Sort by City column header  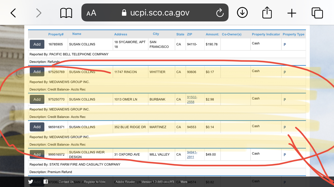pyautogui.click(x=156, y=34)
